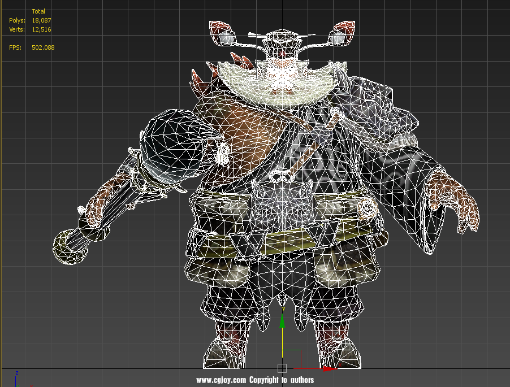
Task: Click the blue Z label on axis tripod
Action: 17,373
